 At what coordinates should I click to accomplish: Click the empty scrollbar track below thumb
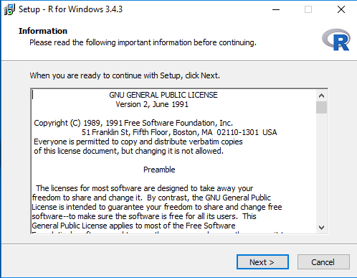point(321,167)
